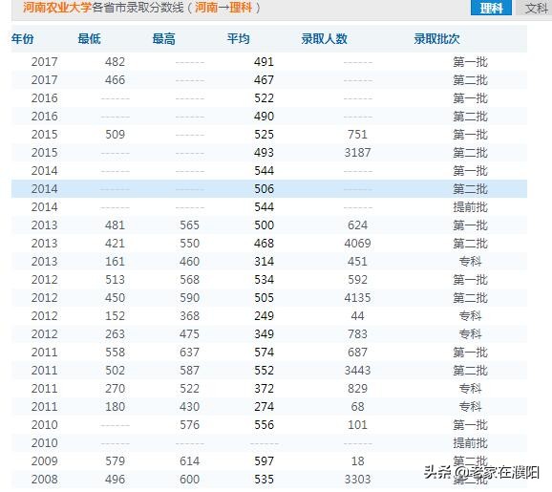The image size is (552, 492).
Task: Select the average score 522 in 2016 row
Action: pos(264,98)
